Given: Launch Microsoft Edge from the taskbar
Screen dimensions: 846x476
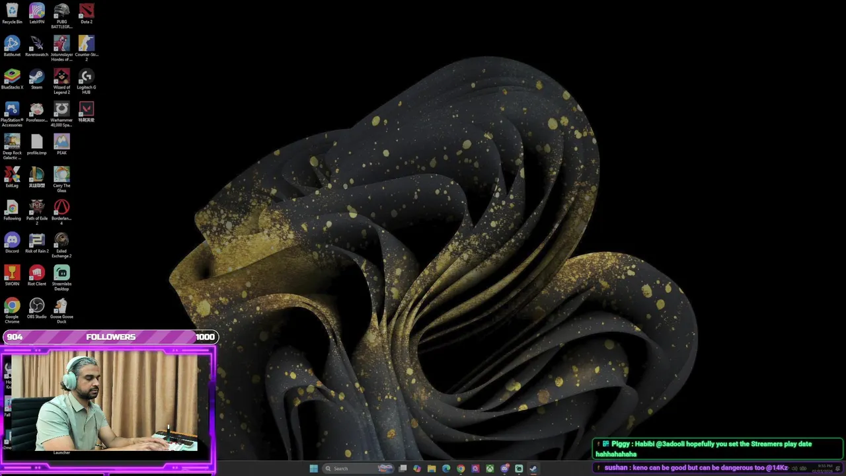Looking at the screenshot, I should pyautogui.click(x=446, y=469).
